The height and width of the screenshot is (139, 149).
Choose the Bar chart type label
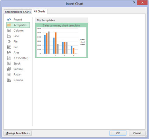(x=16, y=47)
